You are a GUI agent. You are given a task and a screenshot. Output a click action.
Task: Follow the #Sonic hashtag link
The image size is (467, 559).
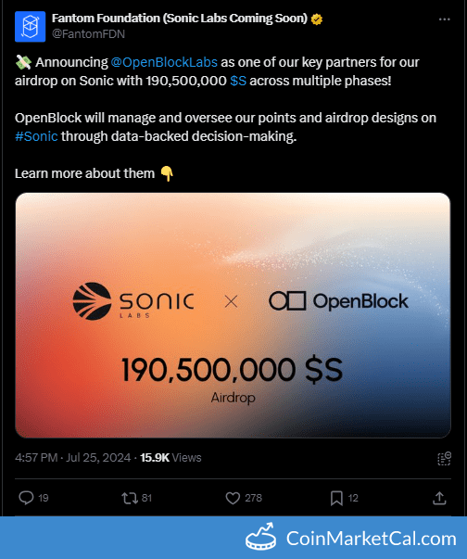pos(36,136)
